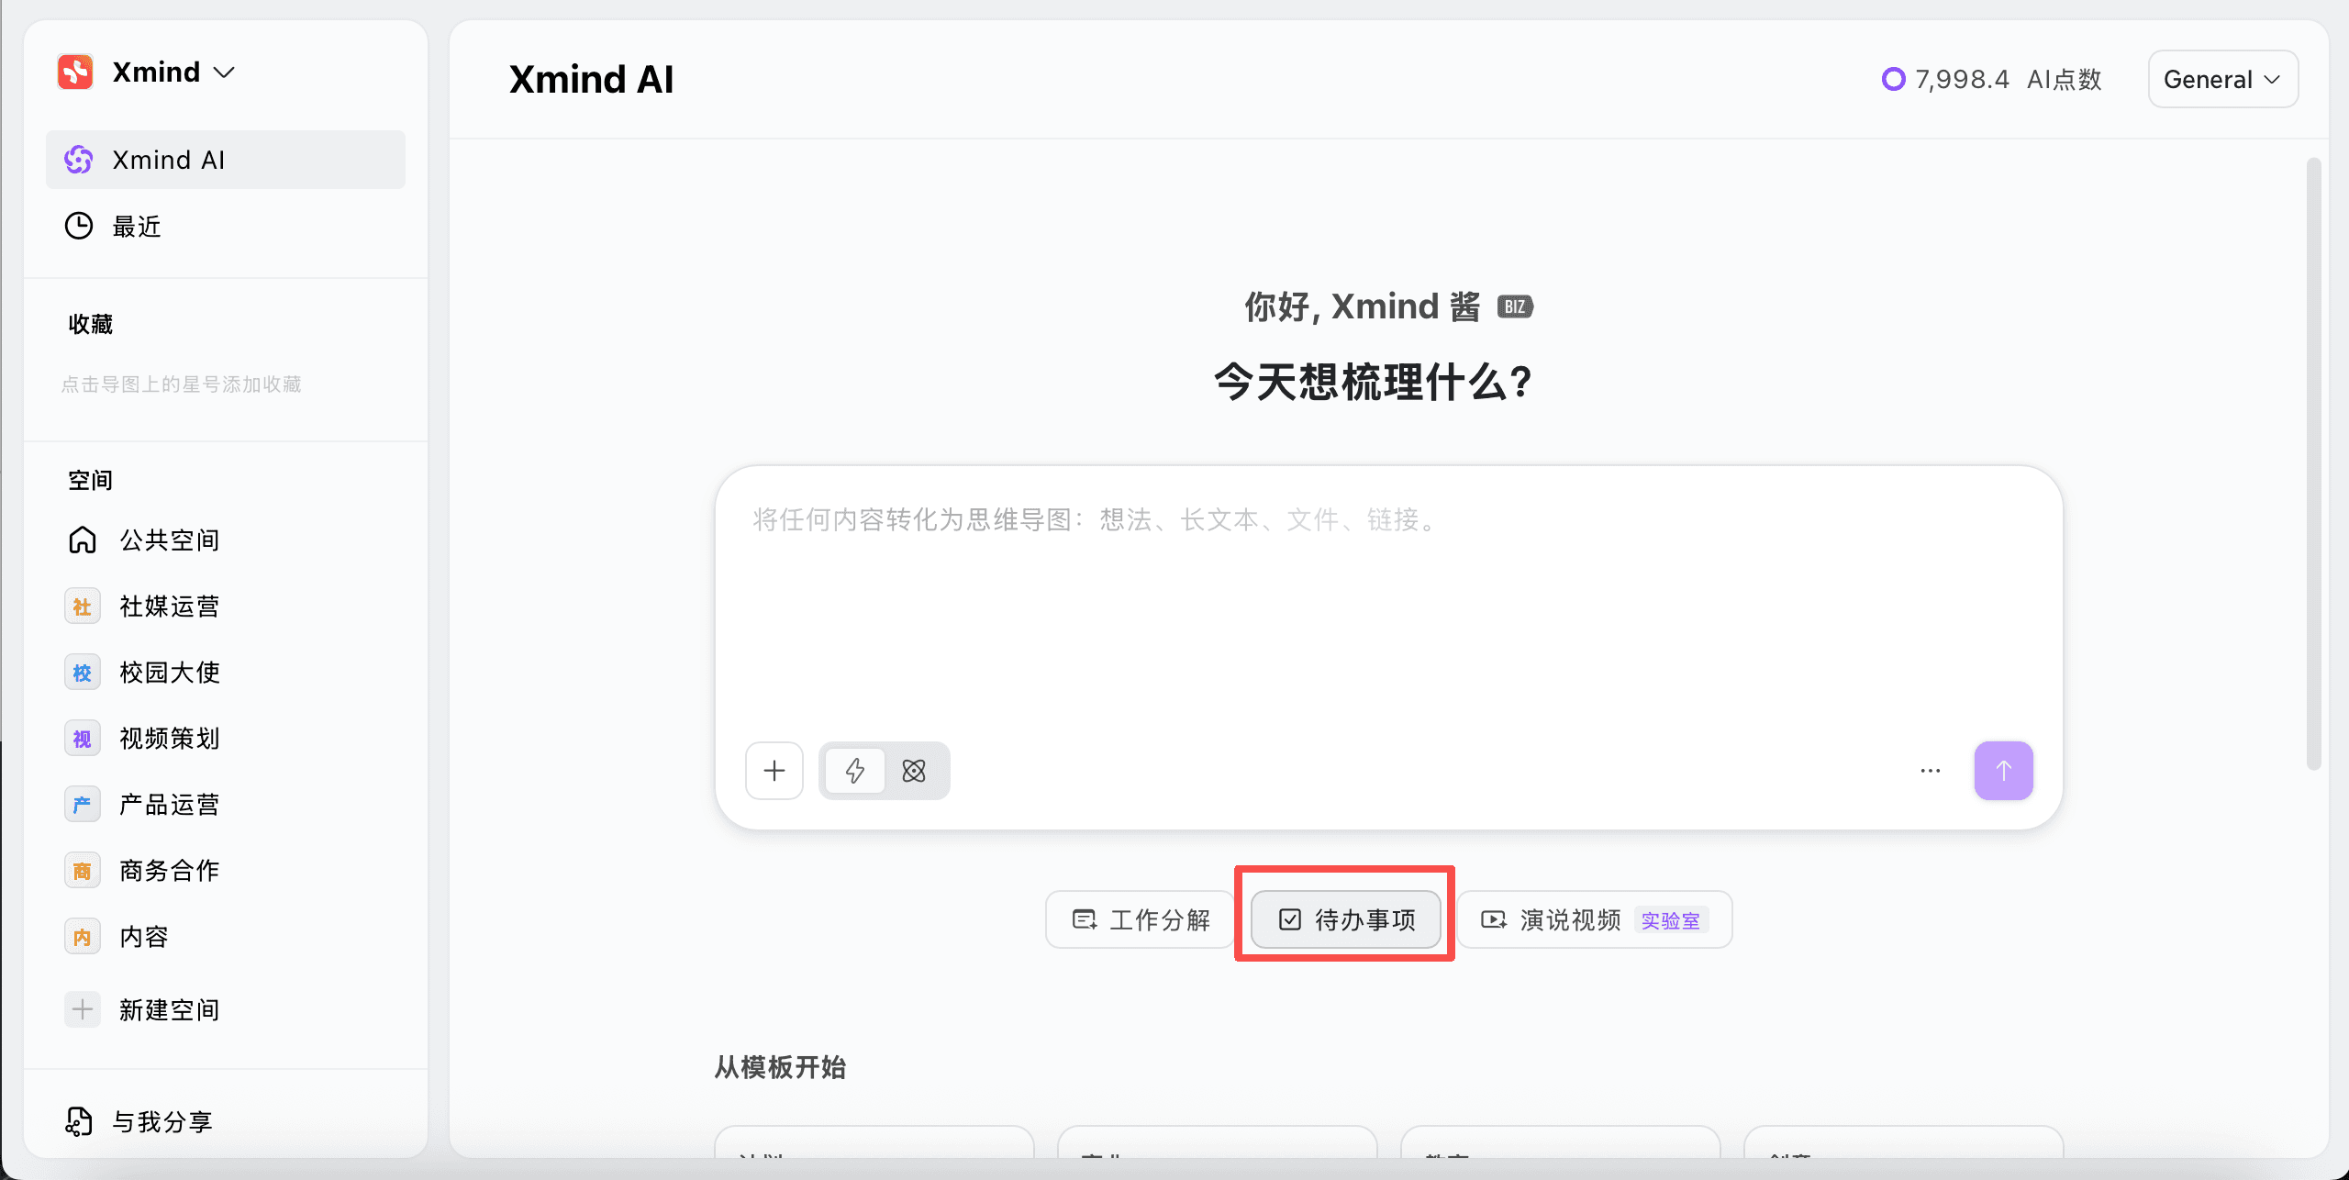
Task: Open the 最近 recent list
Action: (x=226, y=226)
